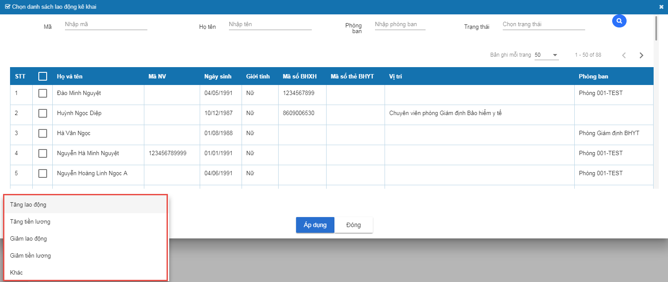Image resolution: width=668 pixels, height=282 pixels.
Task: Click Phòng 001-TEST in Đào Minh Nguyệt row
Action: pos(601,93)
